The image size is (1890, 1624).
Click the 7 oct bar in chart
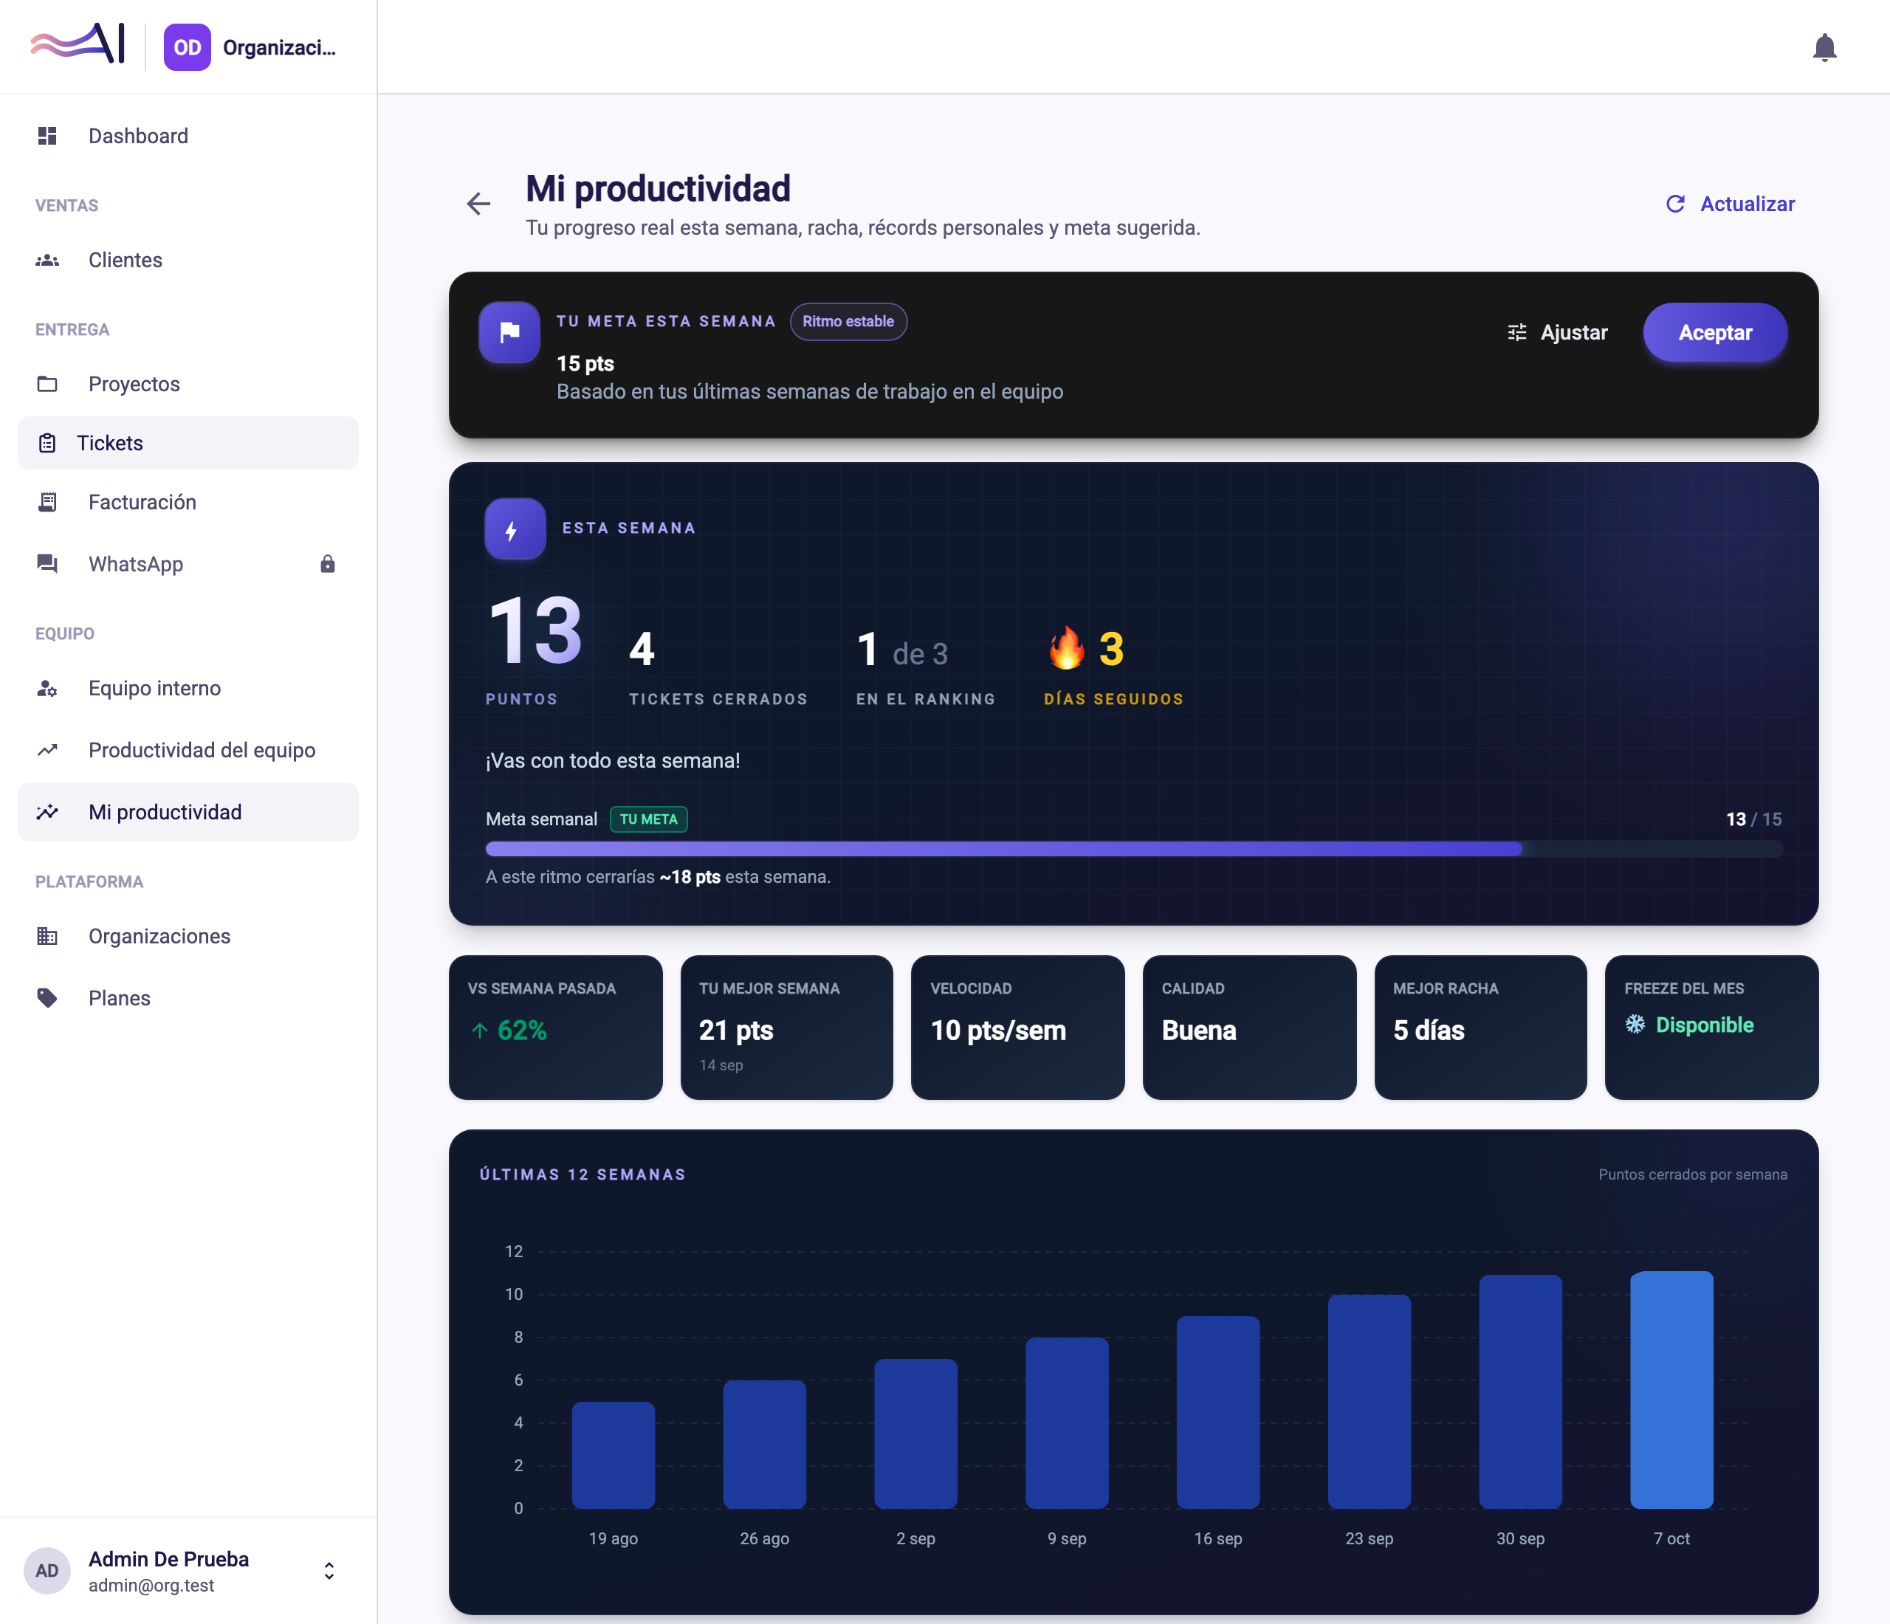click(x=1671, y=1390)
